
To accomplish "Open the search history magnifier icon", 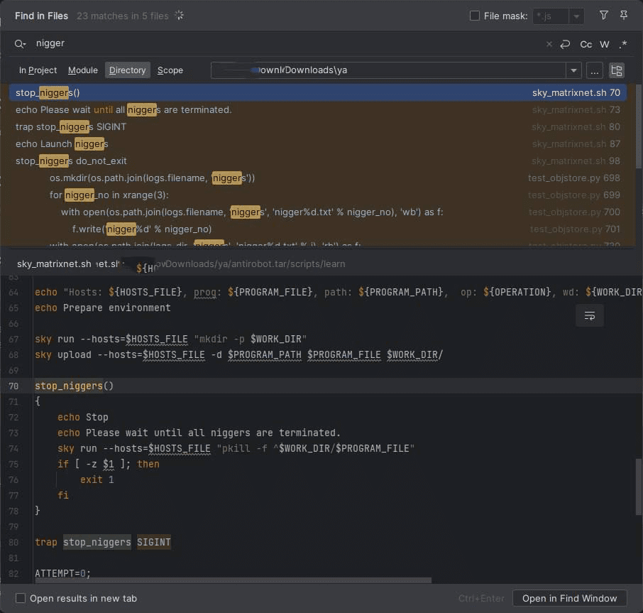I will pyautogui.click(x=21, y=44).
